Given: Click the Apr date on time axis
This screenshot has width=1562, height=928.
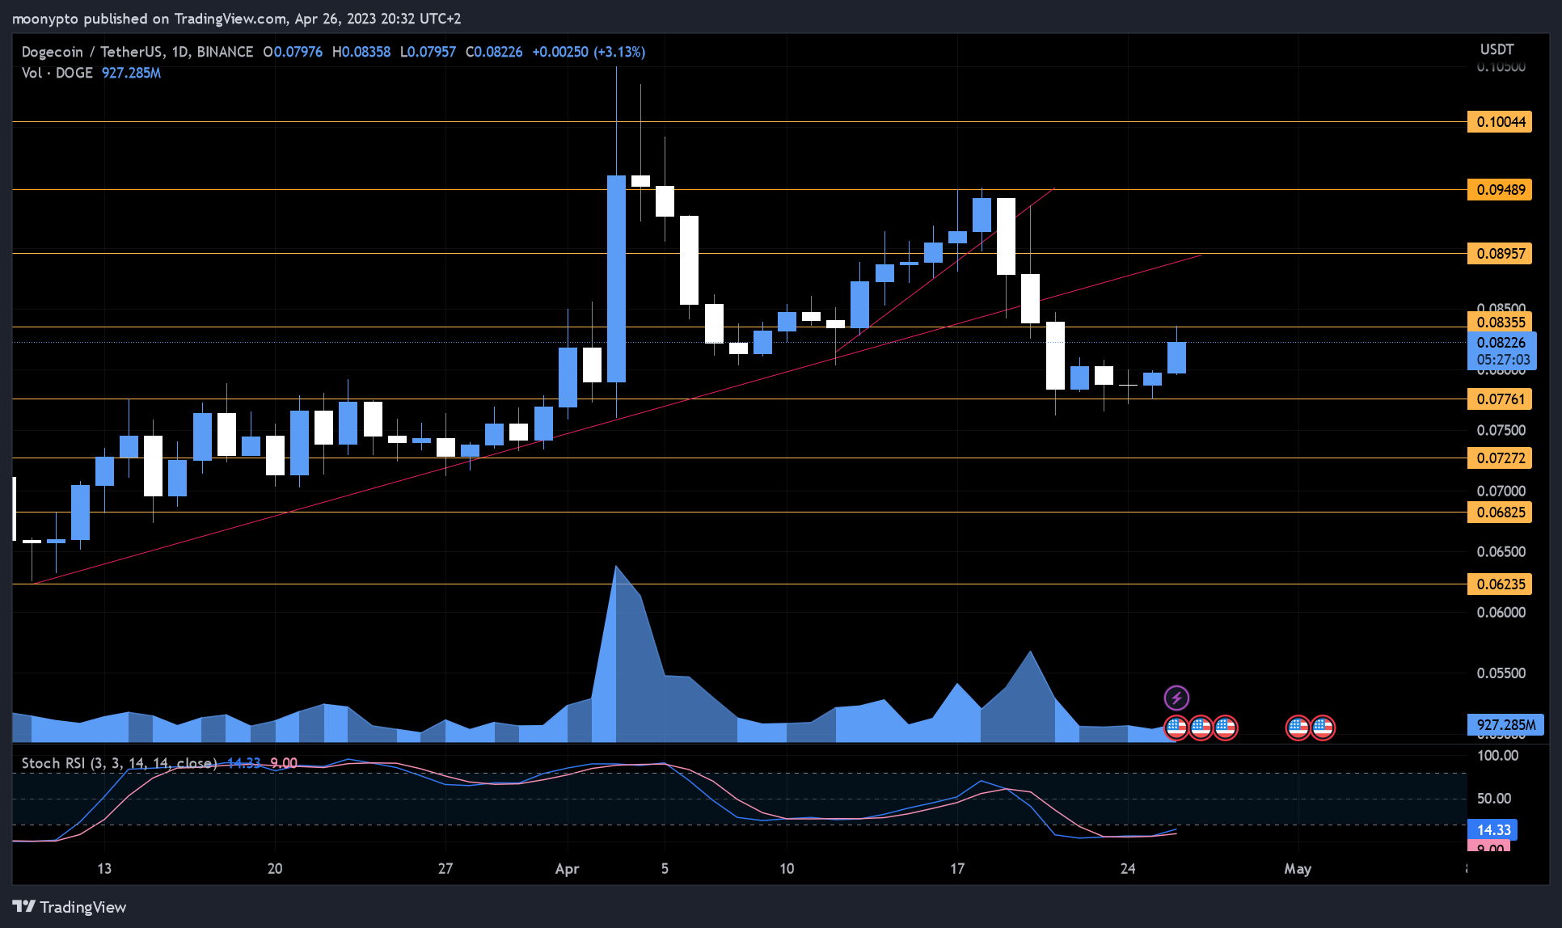Looking at the screenshot, I should click(x=568, y=869).
